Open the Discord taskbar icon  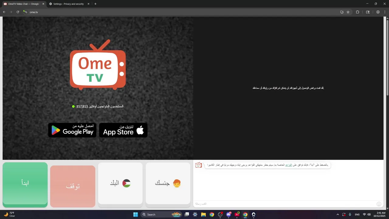coord(229,214)
